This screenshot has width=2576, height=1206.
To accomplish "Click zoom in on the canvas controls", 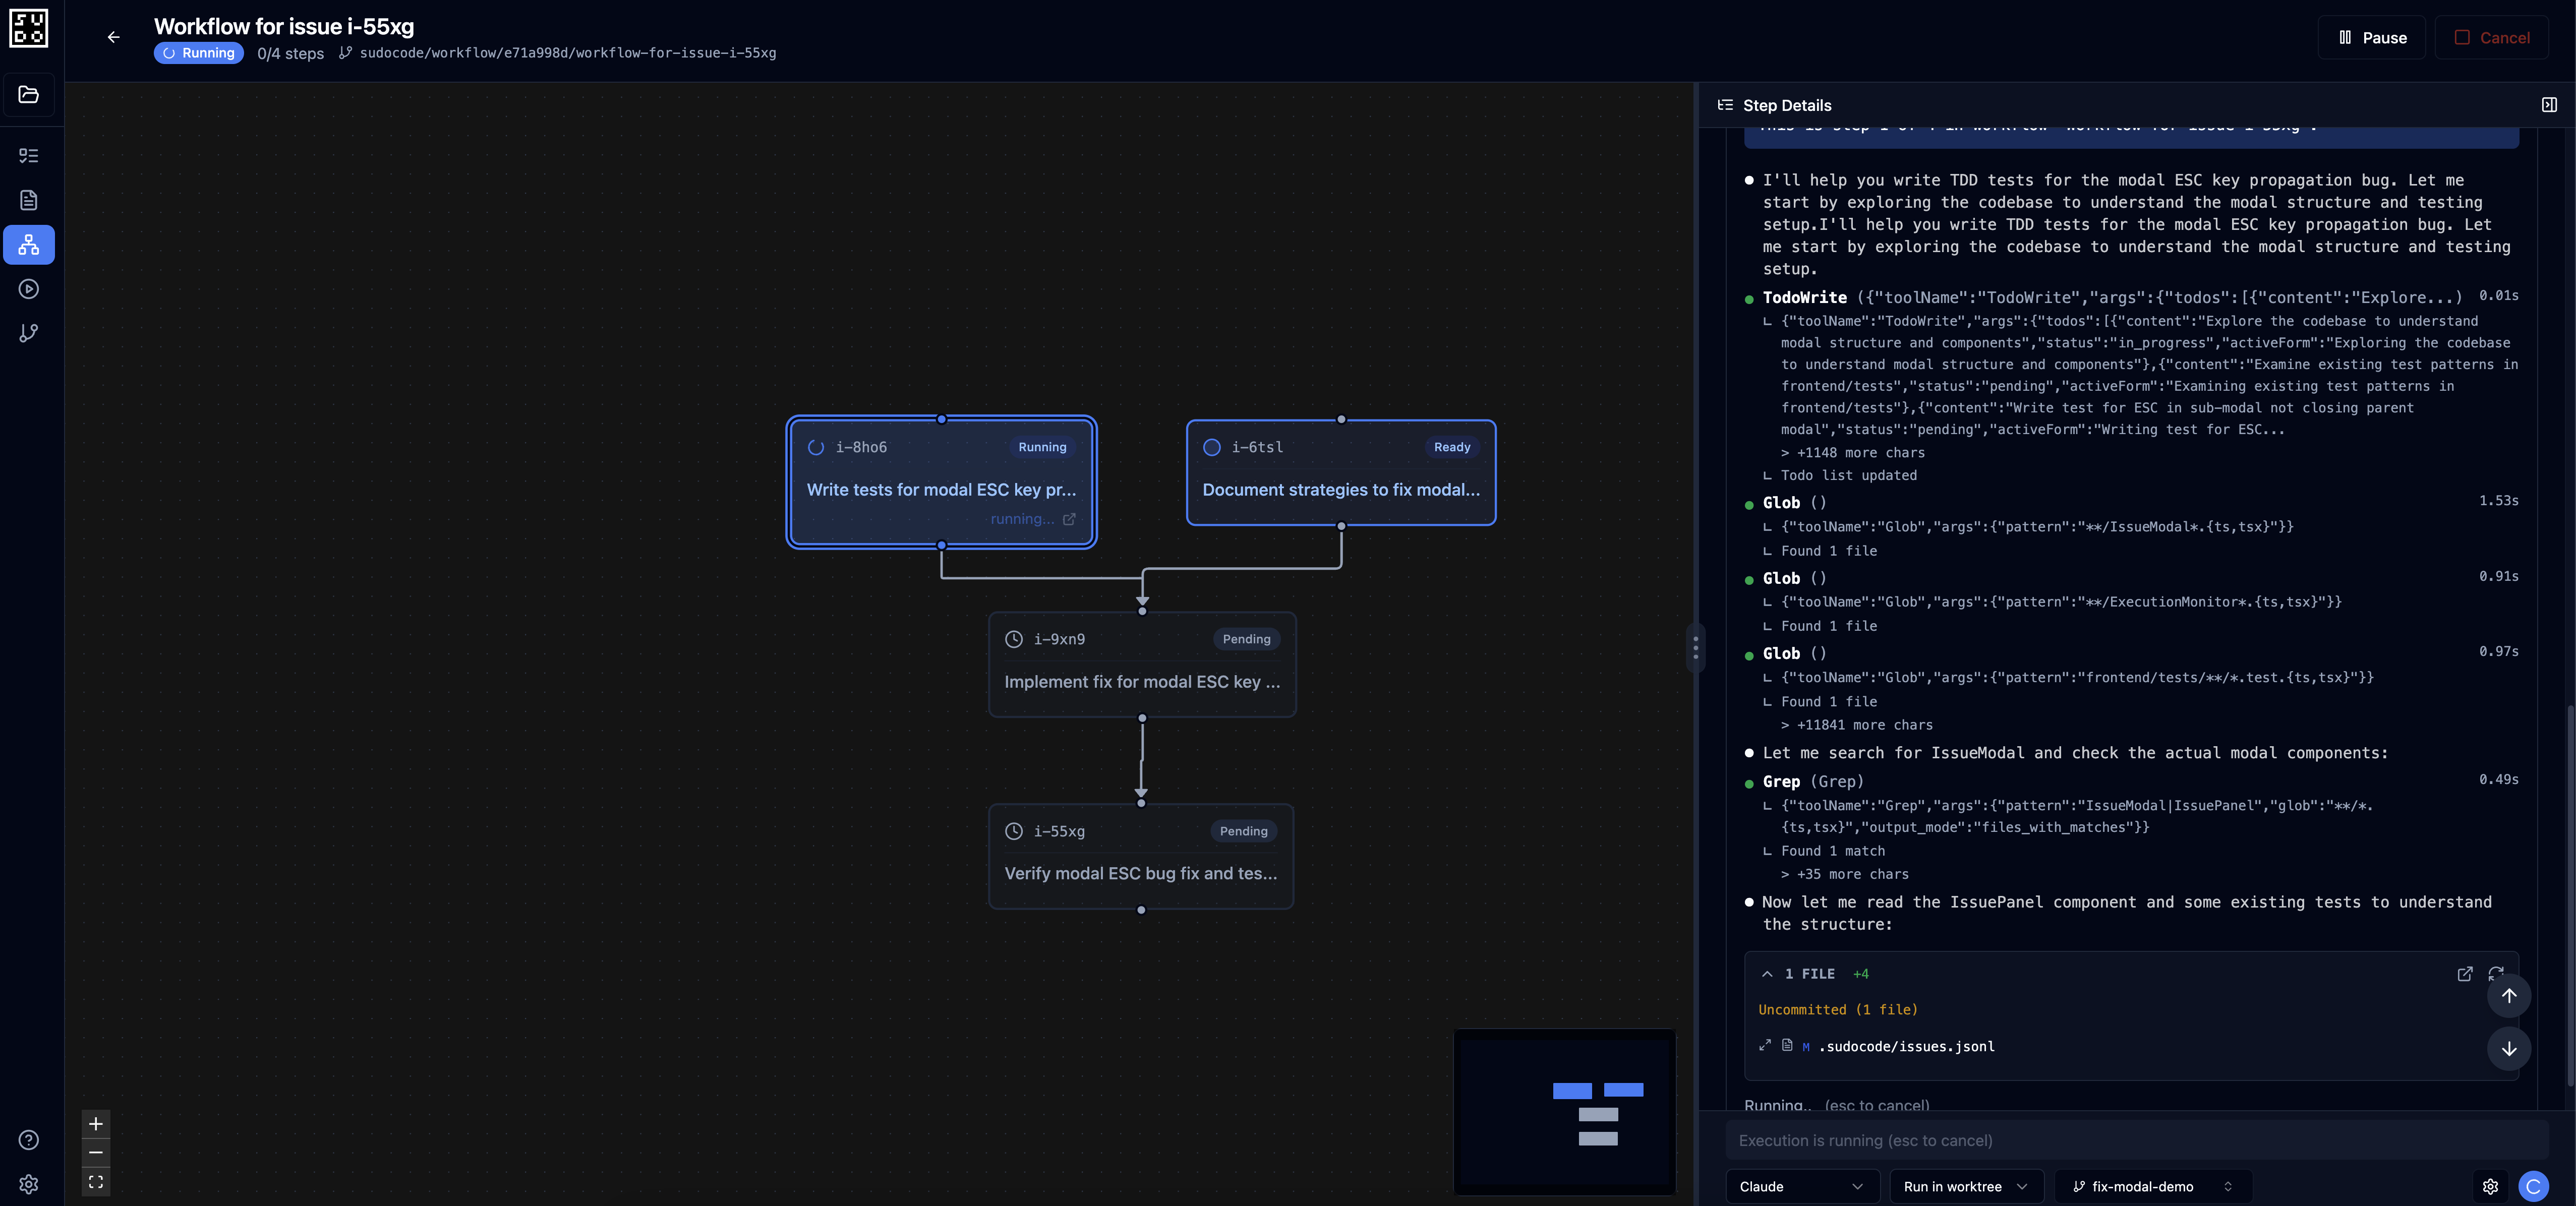I will pyautogui.click(x=95, y=1124).
